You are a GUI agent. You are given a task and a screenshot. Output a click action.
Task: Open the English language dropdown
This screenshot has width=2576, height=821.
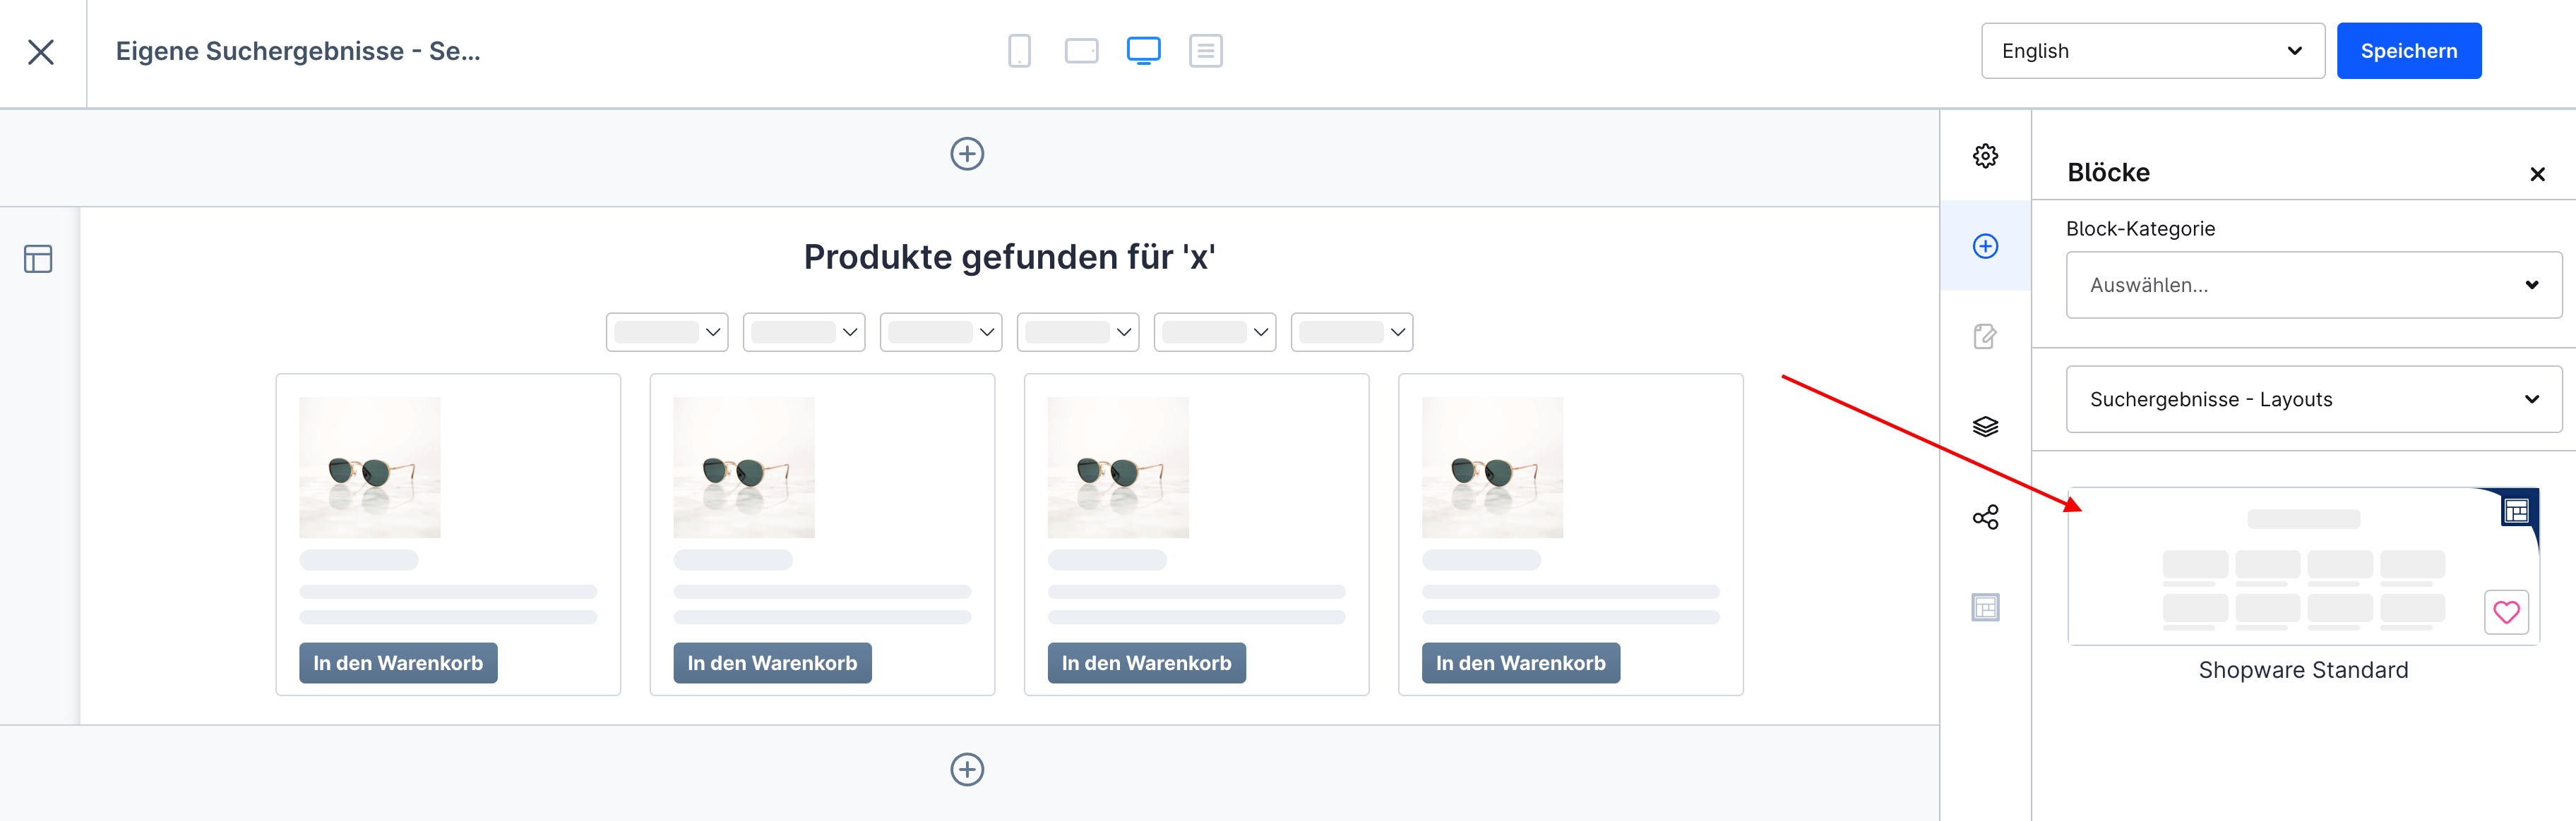(x=2152, y=51)
